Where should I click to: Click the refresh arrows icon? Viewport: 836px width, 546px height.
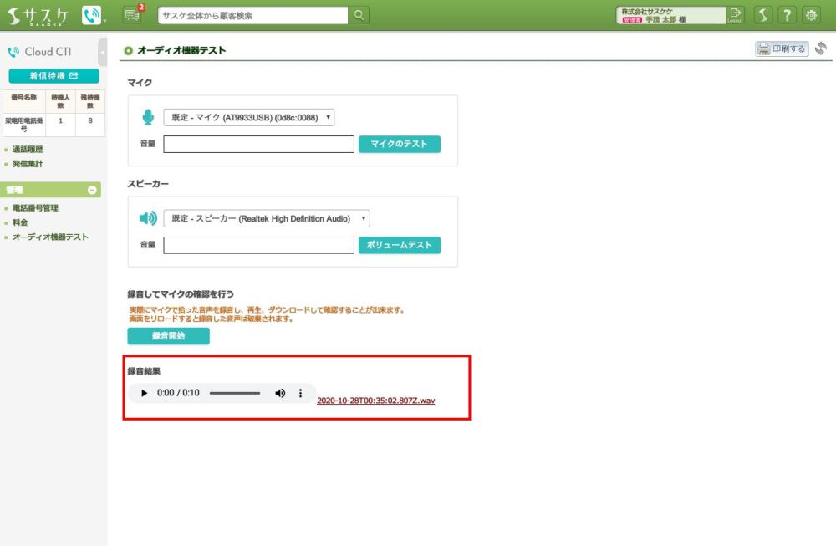(x=821, y=48)
